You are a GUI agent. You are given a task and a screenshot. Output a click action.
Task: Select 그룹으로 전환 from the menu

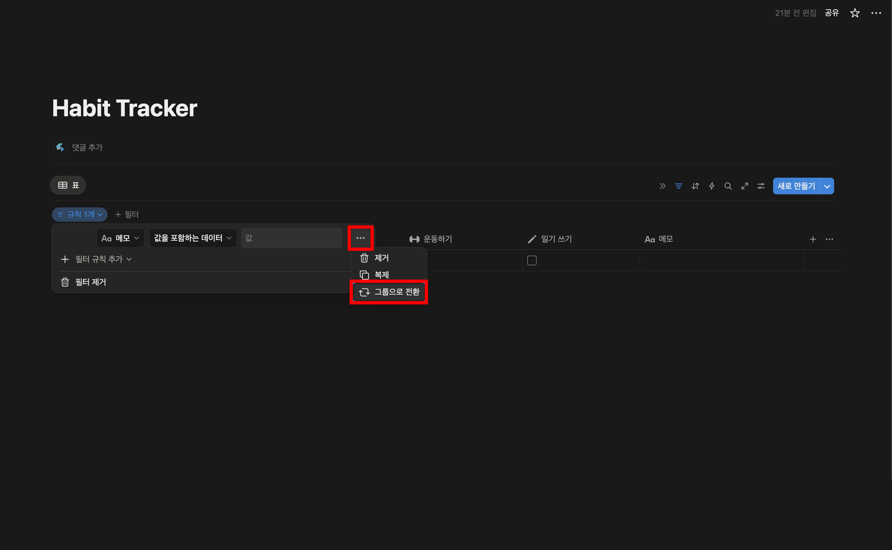coord(389,292)
